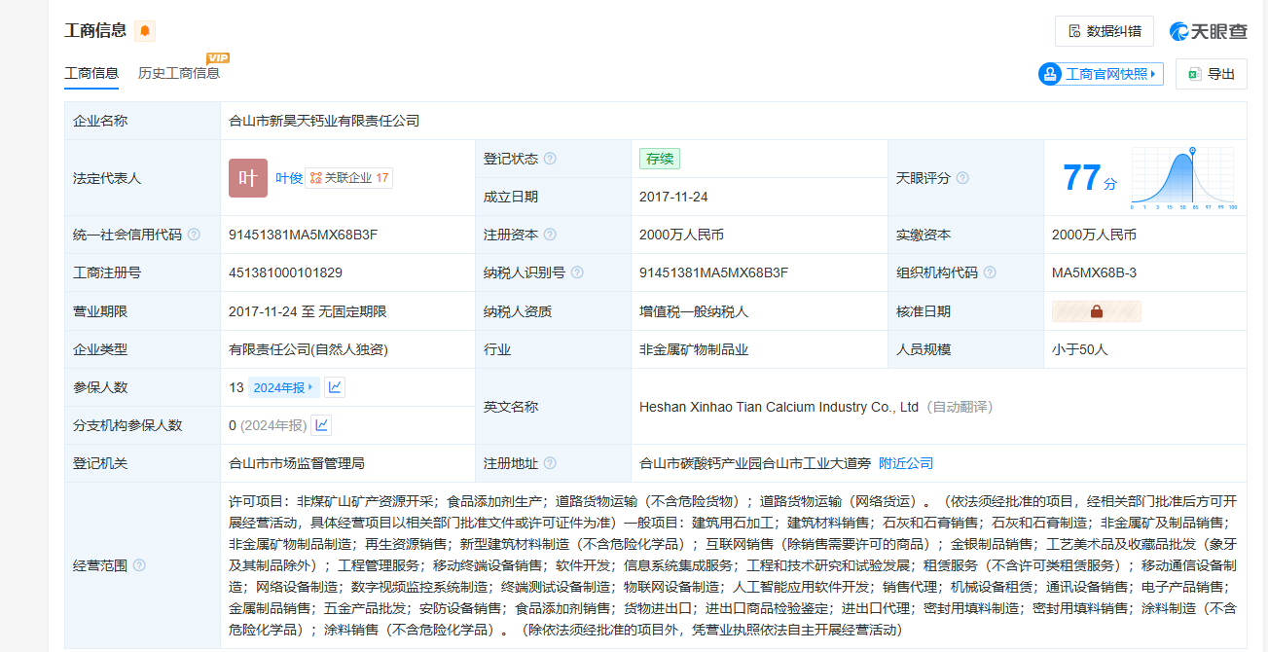Click the 导出 export button
This screenshot has height=652, width=1268.
point(1211,74)
